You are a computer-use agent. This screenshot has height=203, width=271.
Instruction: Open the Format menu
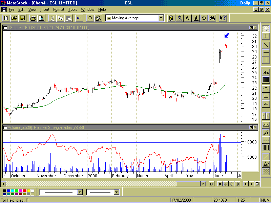[x=59, y=9]
